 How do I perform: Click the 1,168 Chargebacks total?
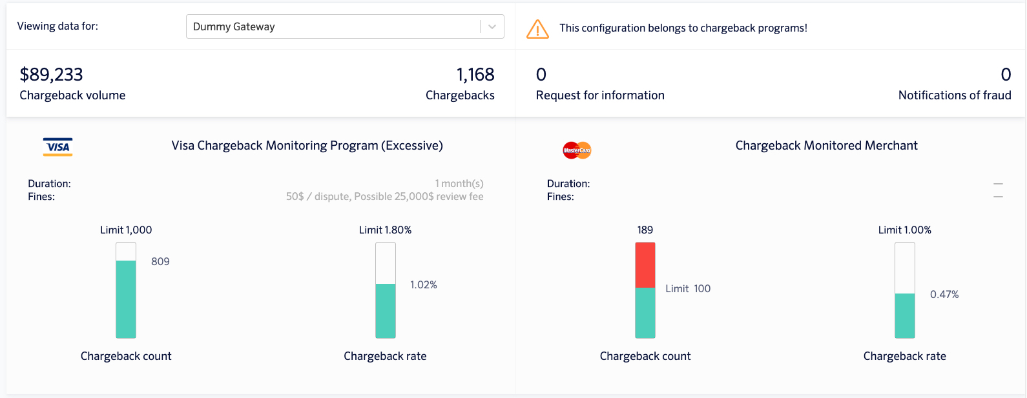click(475, 74)
